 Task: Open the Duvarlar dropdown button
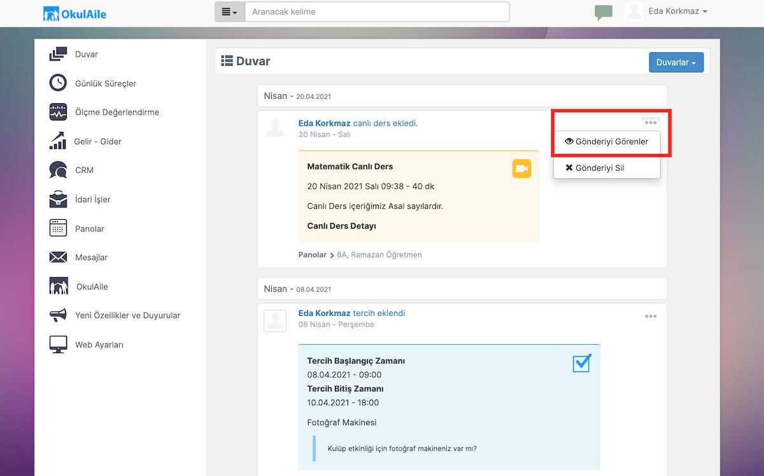click(x=676, y=62)
